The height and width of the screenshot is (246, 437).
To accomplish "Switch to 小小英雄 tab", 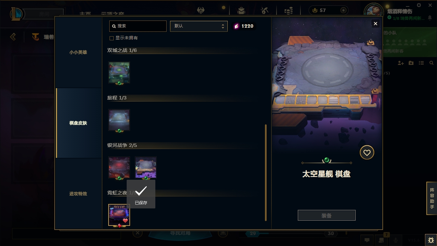I will [78, 52].
